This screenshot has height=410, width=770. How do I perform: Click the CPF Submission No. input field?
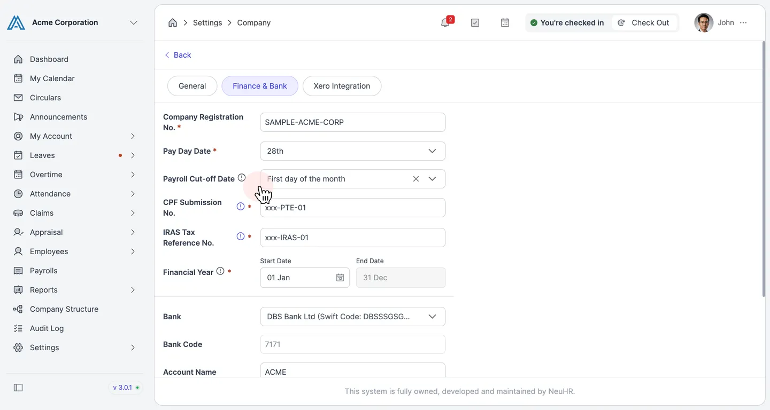[x=352, y=208]
